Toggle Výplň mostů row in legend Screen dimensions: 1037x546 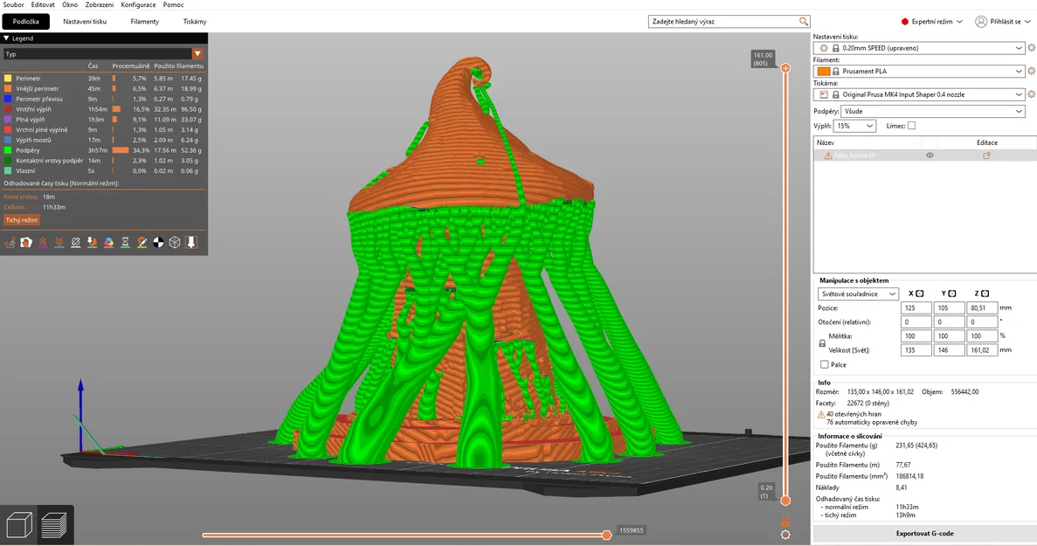click(x=102, y=140)
